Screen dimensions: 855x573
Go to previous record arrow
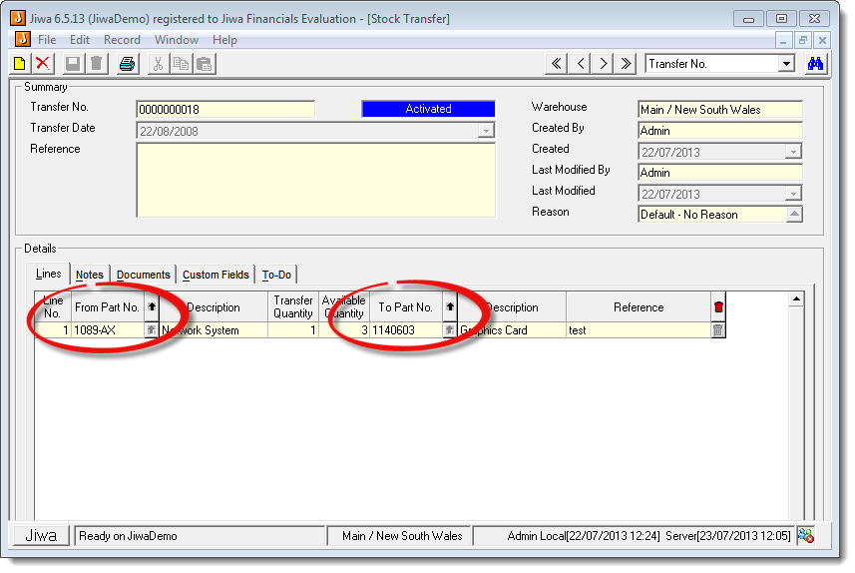(580, 64)
